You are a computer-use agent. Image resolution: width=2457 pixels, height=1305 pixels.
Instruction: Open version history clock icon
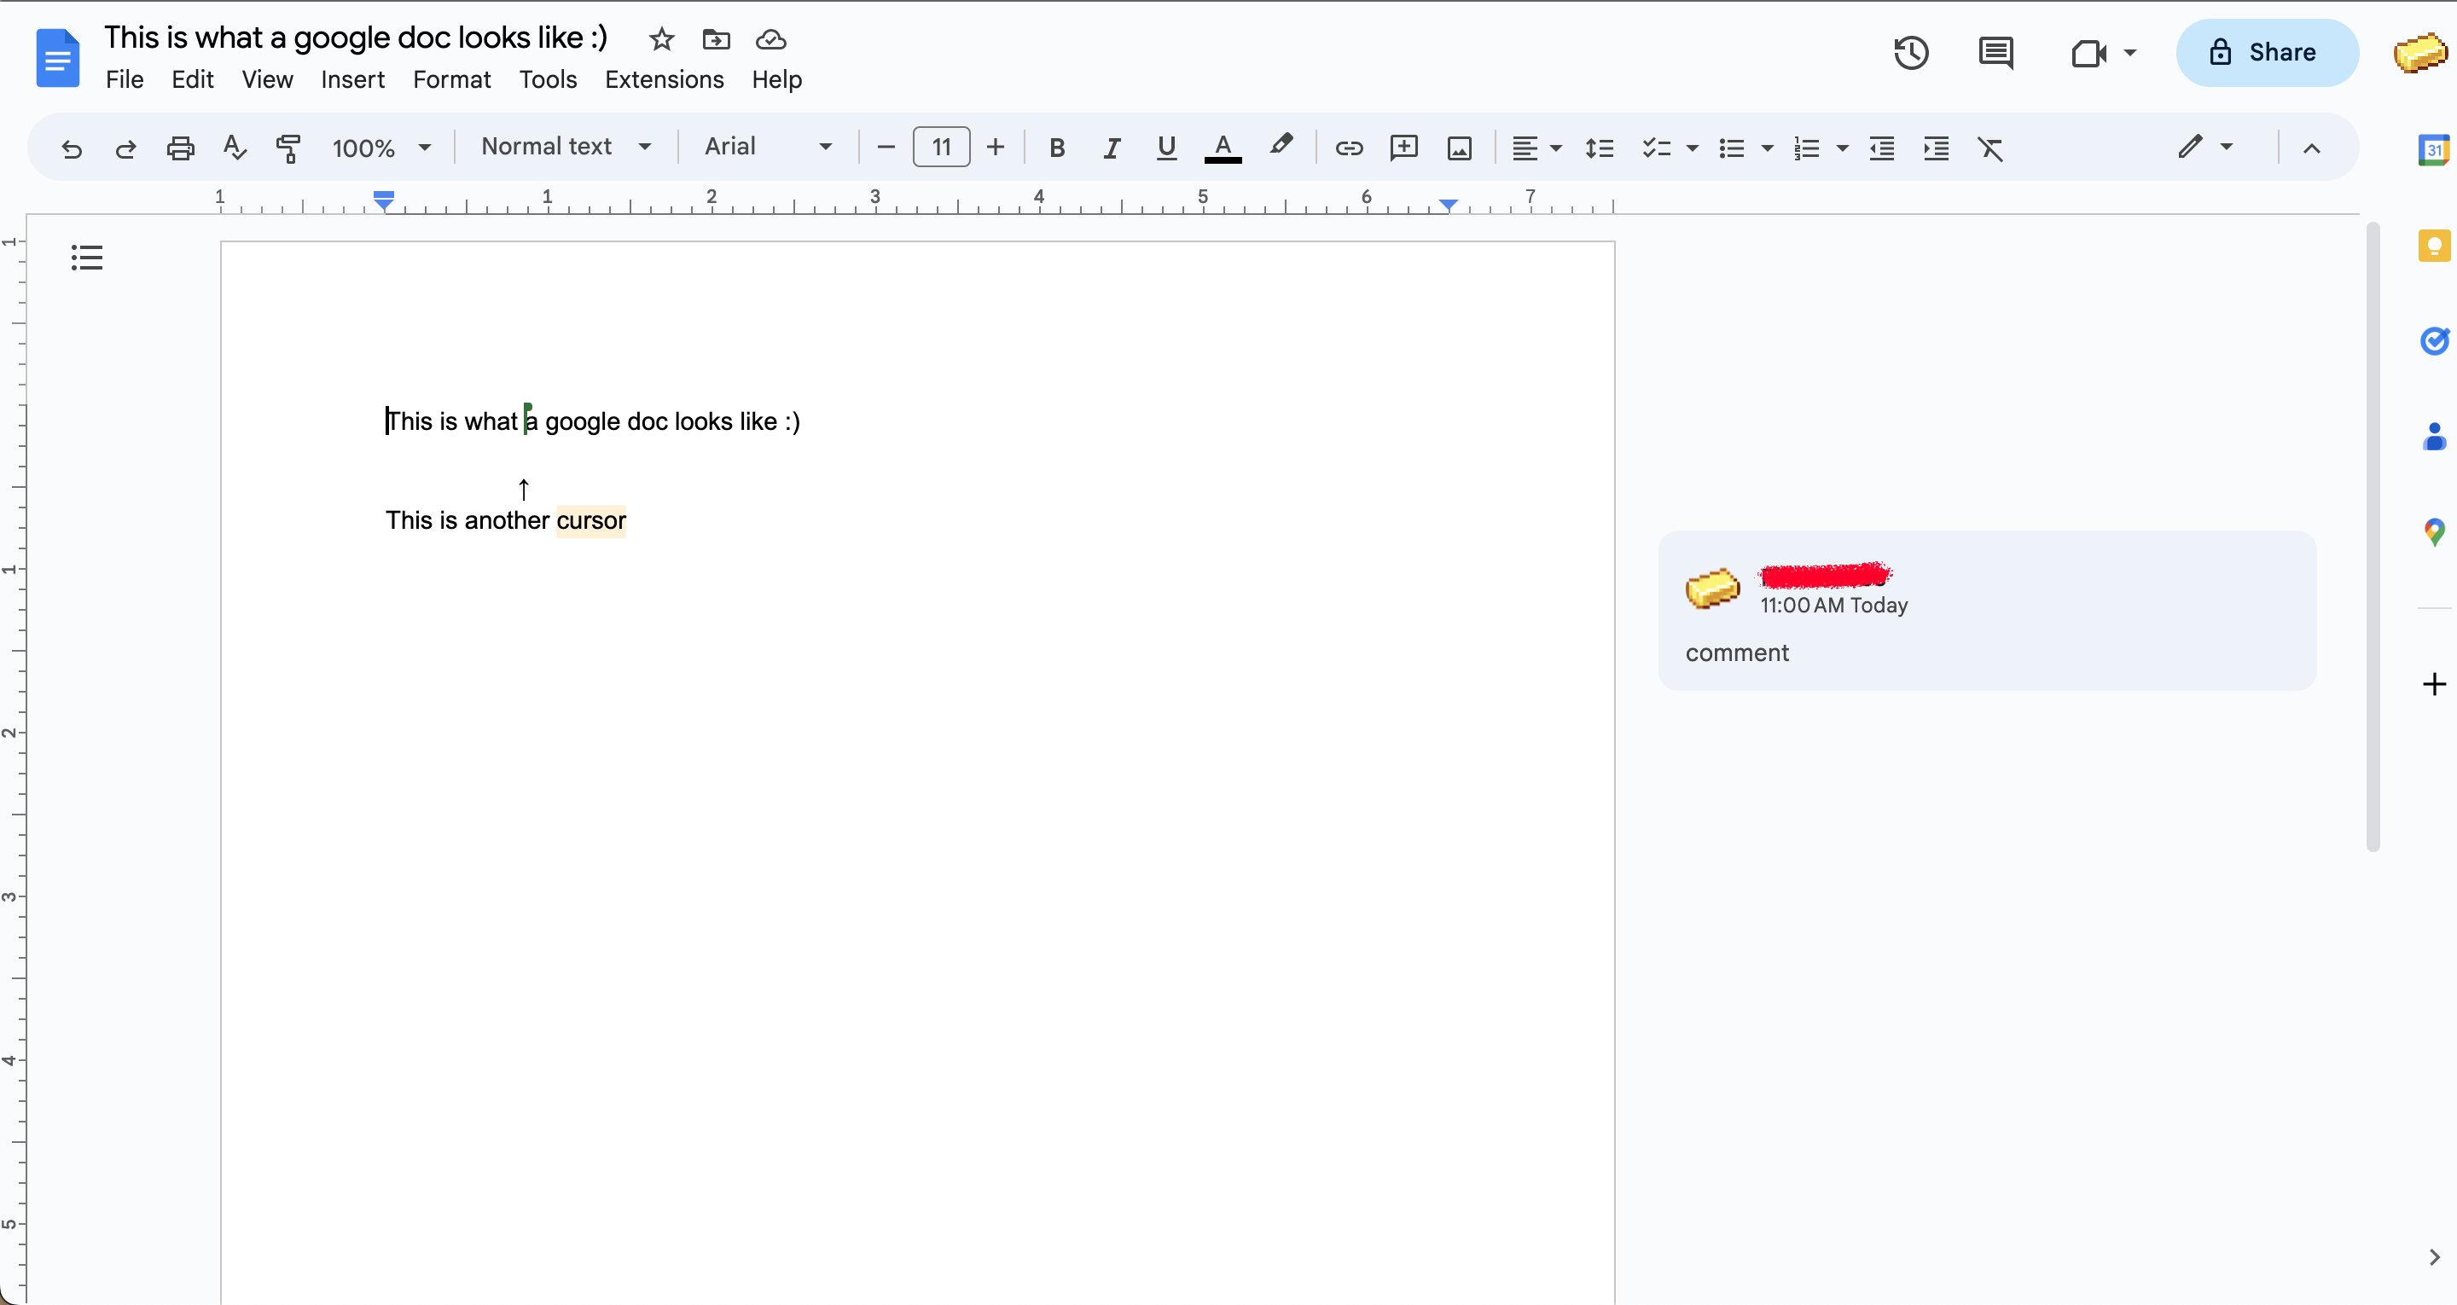pyautogui.click(x=1910, y=53)
